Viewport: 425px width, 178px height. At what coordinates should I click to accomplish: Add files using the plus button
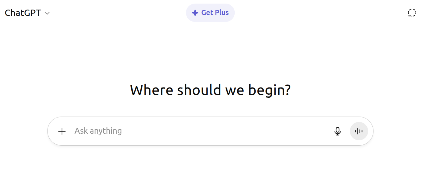[x=62, y=131]
